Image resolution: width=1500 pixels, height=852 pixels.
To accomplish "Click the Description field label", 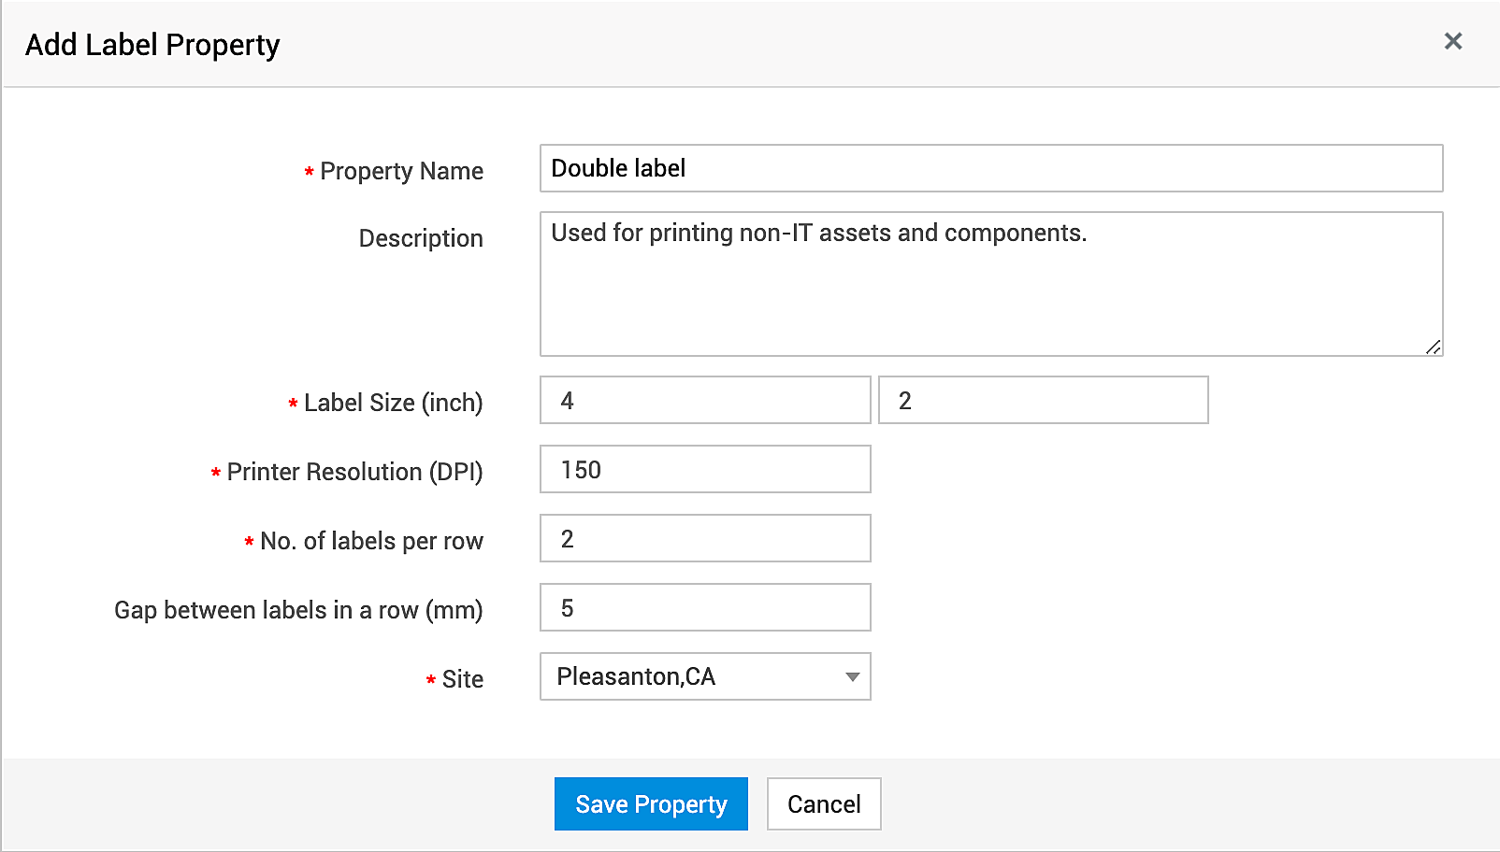I will tap(421, 239).
